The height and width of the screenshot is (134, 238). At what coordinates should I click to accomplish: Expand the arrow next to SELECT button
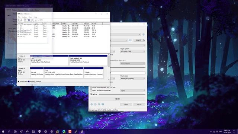144,40
